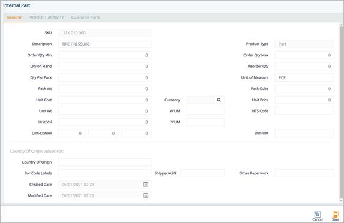Click the 'Description' label
Image resolution: width=344 pixels, height=223 pixels.
42,44
